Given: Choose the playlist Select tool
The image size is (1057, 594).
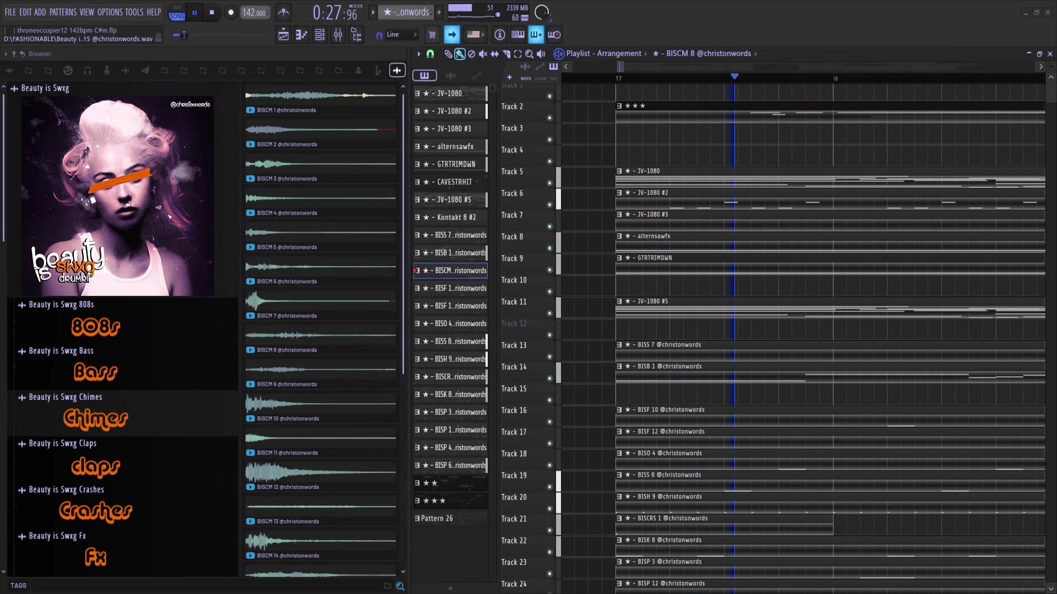Looking at the screenshot, I should pos(517,54).
